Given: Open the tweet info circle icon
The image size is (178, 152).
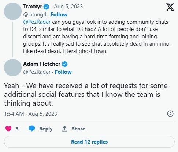Looking at the screenshot, I should (170, 114).
